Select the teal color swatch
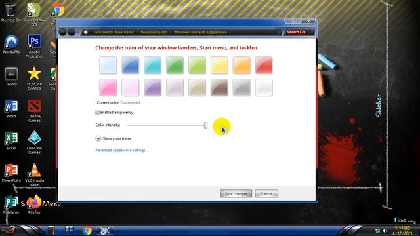 153,65
